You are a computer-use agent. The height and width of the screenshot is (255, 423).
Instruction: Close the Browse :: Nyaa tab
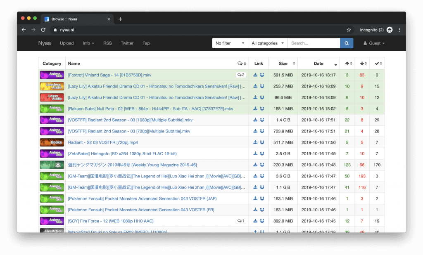109,19
